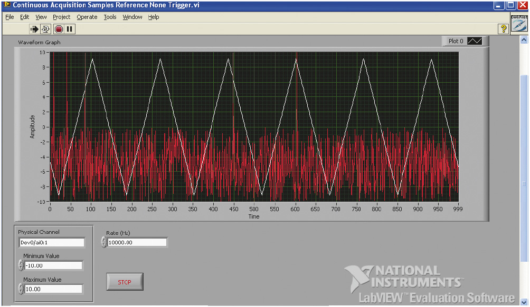Click the LabVIEW icon in the title bar

tap(7, 5)
